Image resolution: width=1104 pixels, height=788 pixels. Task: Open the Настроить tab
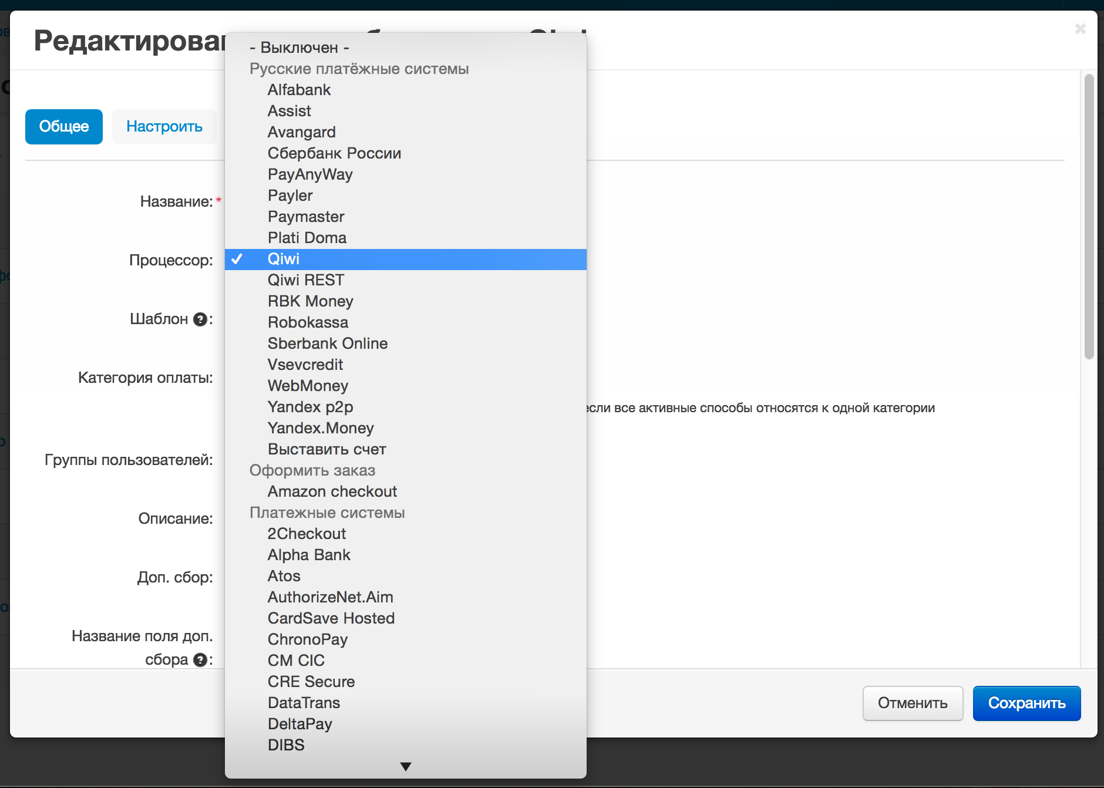click(x=164, y=126)
